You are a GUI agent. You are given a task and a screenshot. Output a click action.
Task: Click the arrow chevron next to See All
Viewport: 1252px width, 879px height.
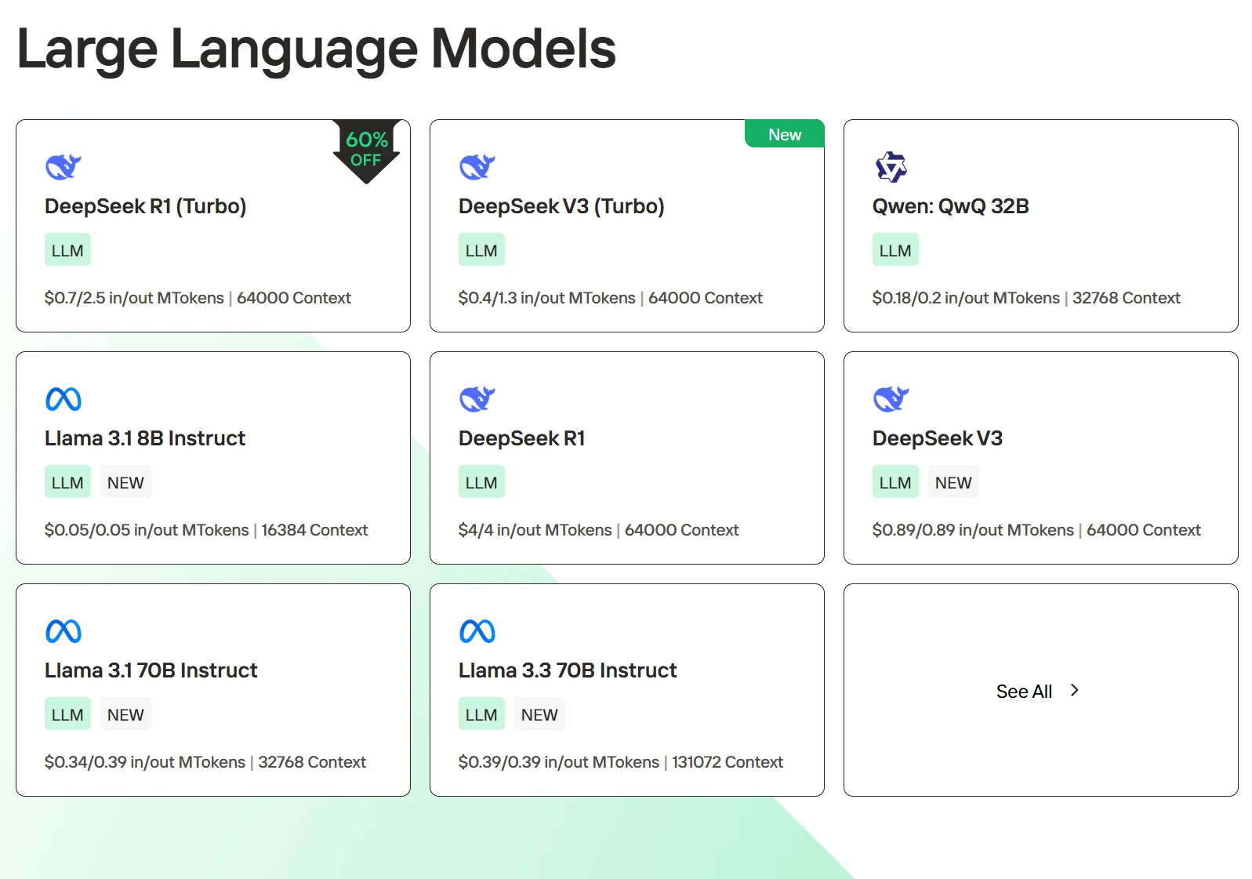pos(1075,690)
